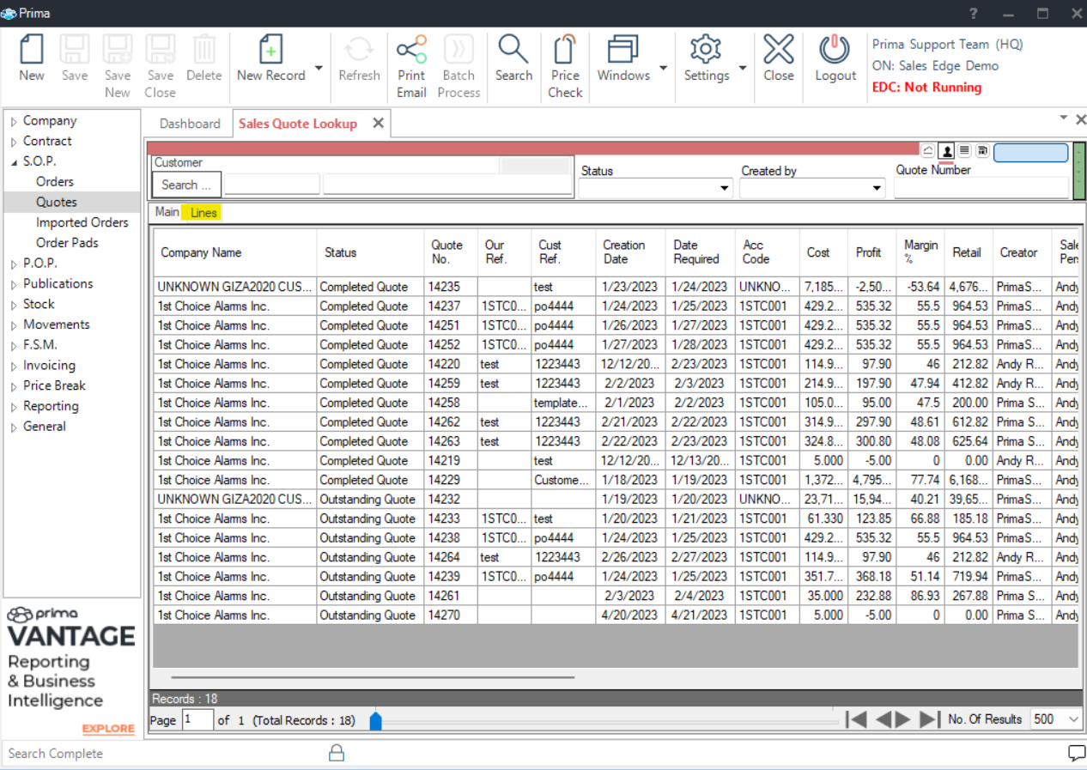Image resolution: width=1087 pixels, height=770 pixels.
Task: Open the Price Check tool
Action: point(565,50)
